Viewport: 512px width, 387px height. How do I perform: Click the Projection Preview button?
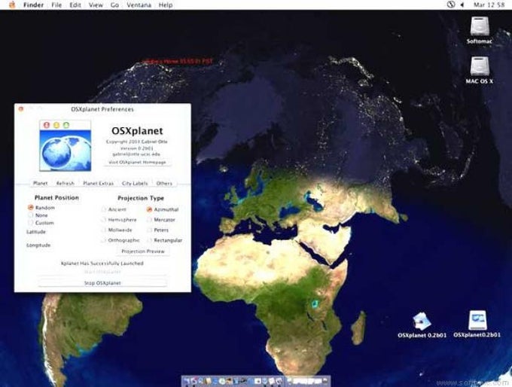click(143, 251)
